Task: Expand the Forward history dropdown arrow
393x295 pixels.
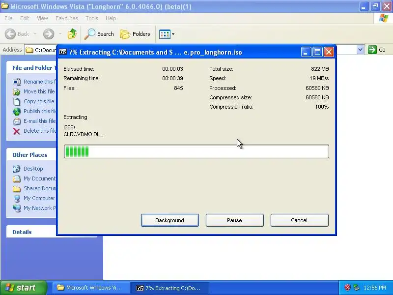Action: pyautogui.click(x=60, y=34)
